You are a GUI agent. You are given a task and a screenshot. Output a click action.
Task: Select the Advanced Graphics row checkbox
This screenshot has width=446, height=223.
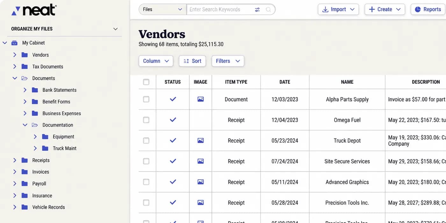146,182
